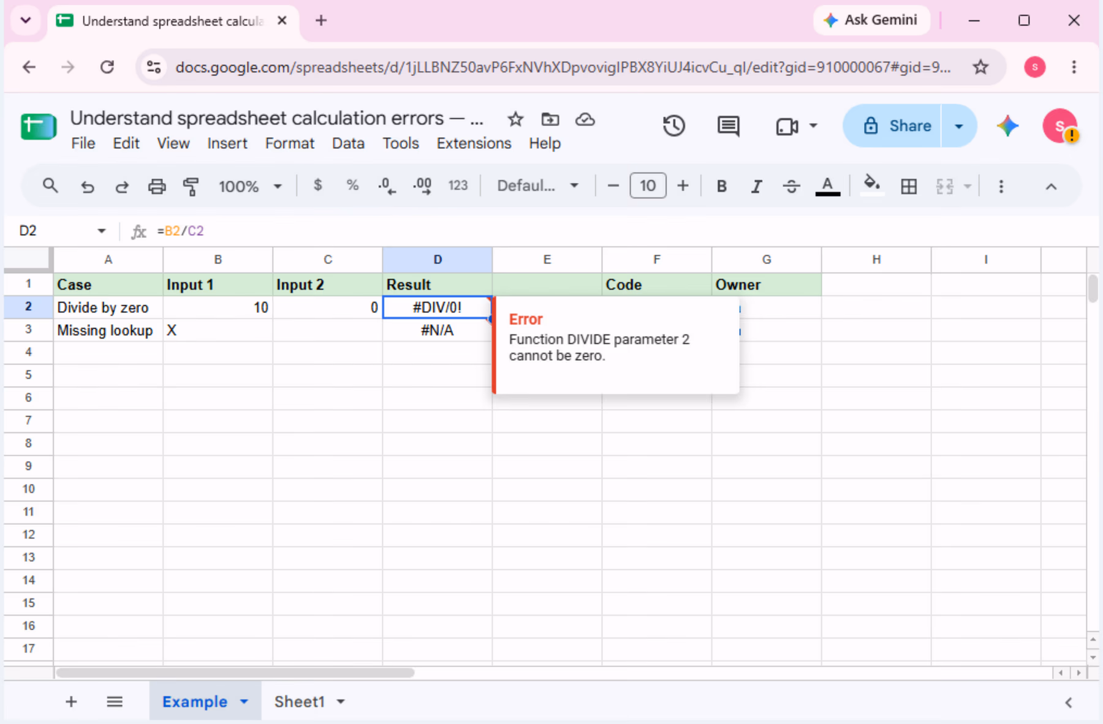Viewport: 1103px width, 724px height.
Task: Click the Ask Gemini button
Action: pos(871,20)
